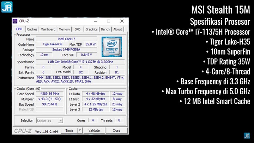Click the 'Spesifikasi Prosesor' subtitle
The image size is (254, 143).
click(x=220, y=22)
